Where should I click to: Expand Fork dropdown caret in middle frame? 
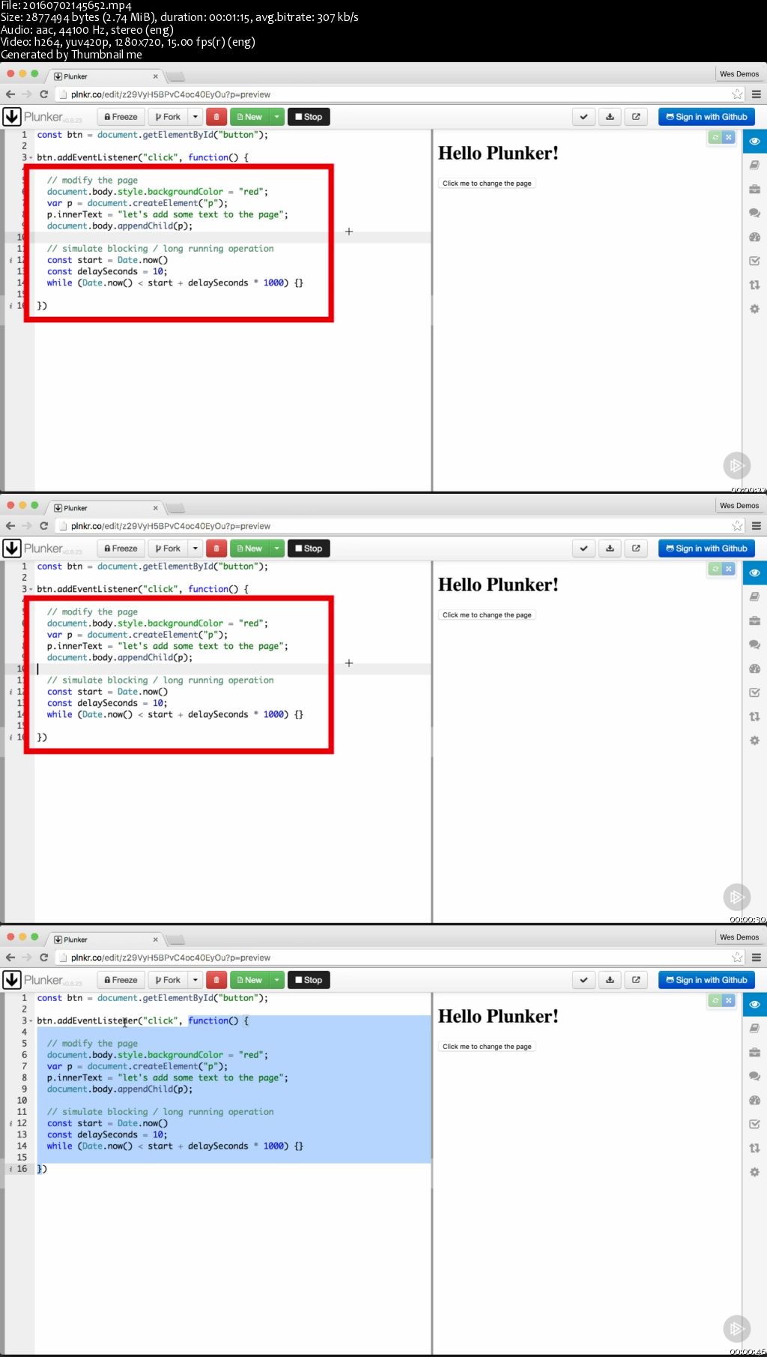point(195,548)
